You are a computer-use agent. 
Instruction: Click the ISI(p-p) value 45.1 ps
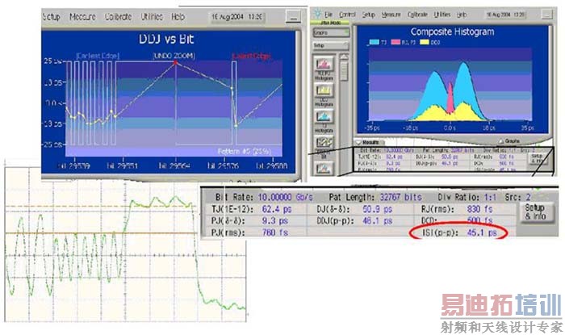[x=482, y=232]
